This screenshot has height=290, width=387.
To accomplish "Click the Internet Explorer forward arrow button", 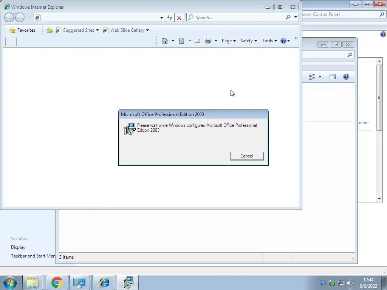I will coord(20,17).
